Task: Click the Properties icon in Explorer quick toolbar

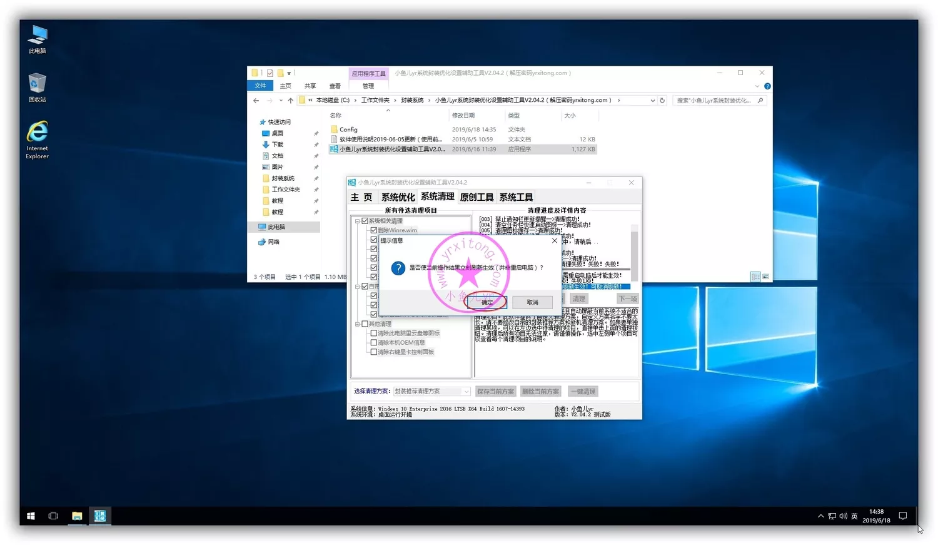Action: point(270,73)
